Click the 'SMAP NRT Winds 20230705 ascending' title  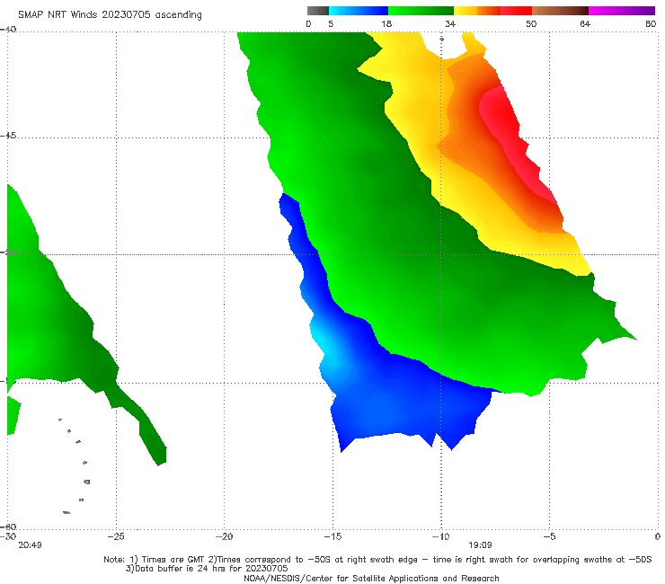[x=110, y=14]
